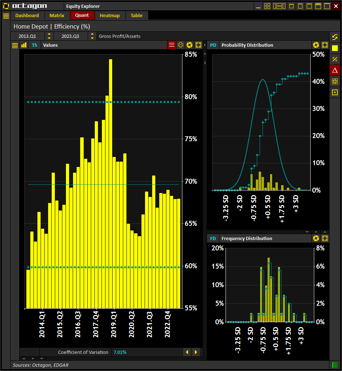Click the centered square dot icon in sidebar

click(x=335, y=92)
